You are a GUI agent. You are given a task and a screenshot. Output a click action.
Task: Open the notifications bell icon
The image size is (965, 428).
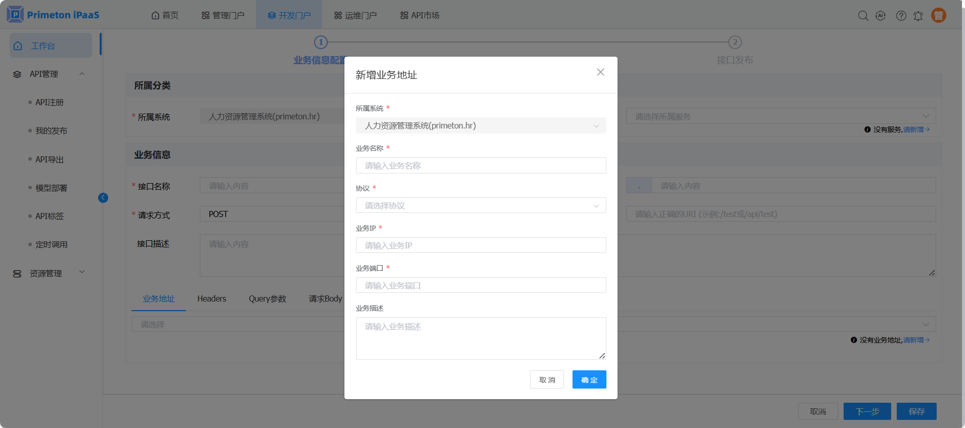tap(918, 16)
